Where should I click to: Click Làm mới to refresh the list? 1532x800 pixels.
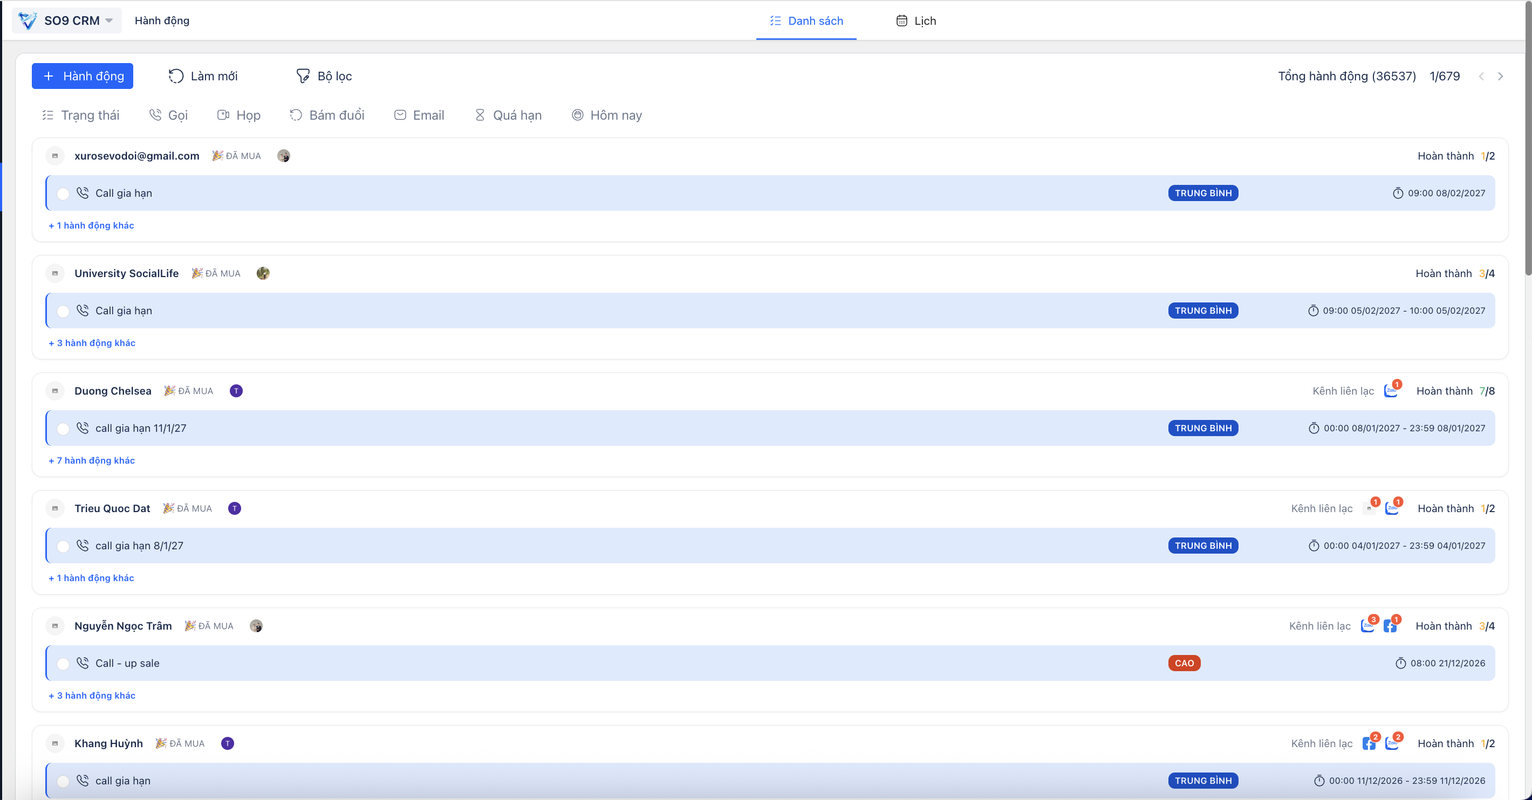[203, 76]
